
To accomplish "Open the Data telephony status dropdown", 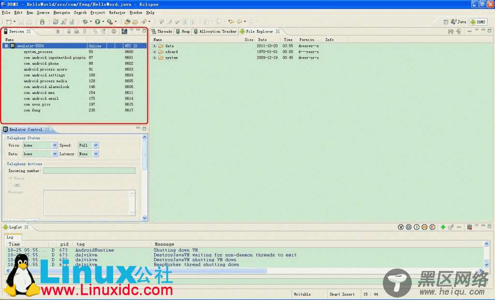I will 55,154.
